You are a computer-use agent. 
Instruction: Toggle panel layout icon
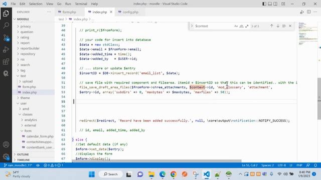(270, 4)
